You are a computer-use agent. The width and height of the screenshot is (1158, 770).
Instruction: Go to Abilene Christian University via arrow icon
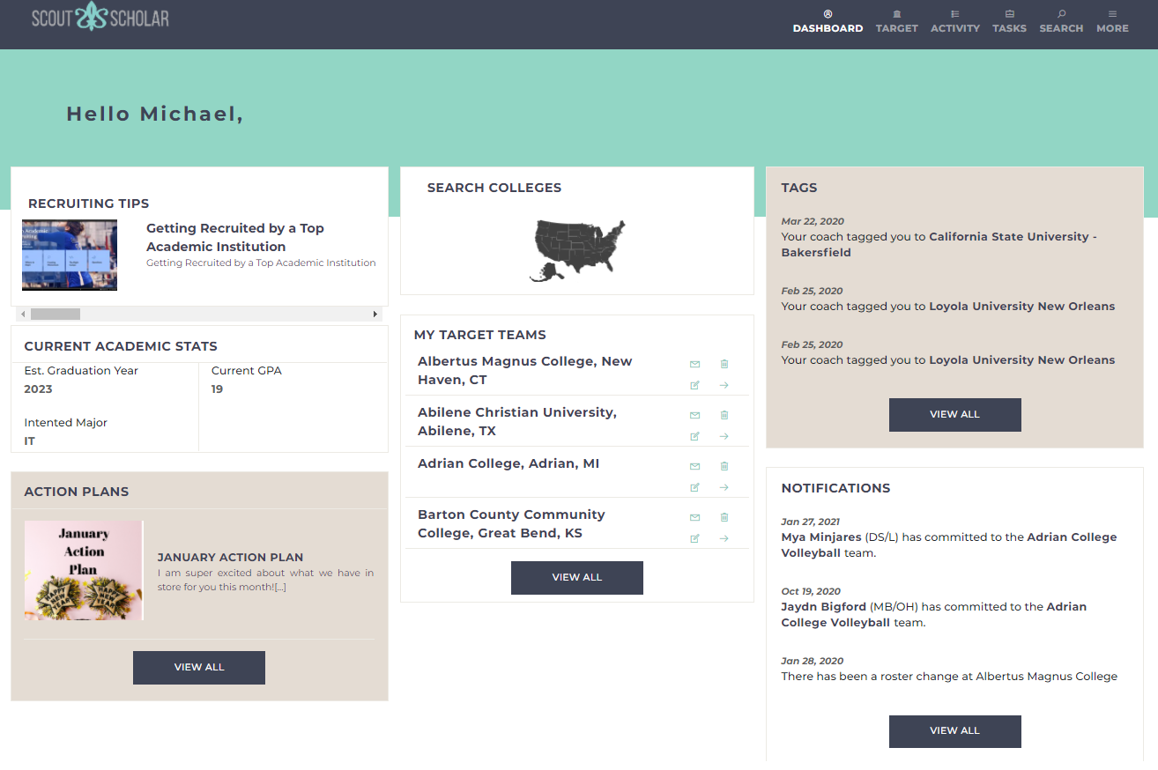point(724,436)
